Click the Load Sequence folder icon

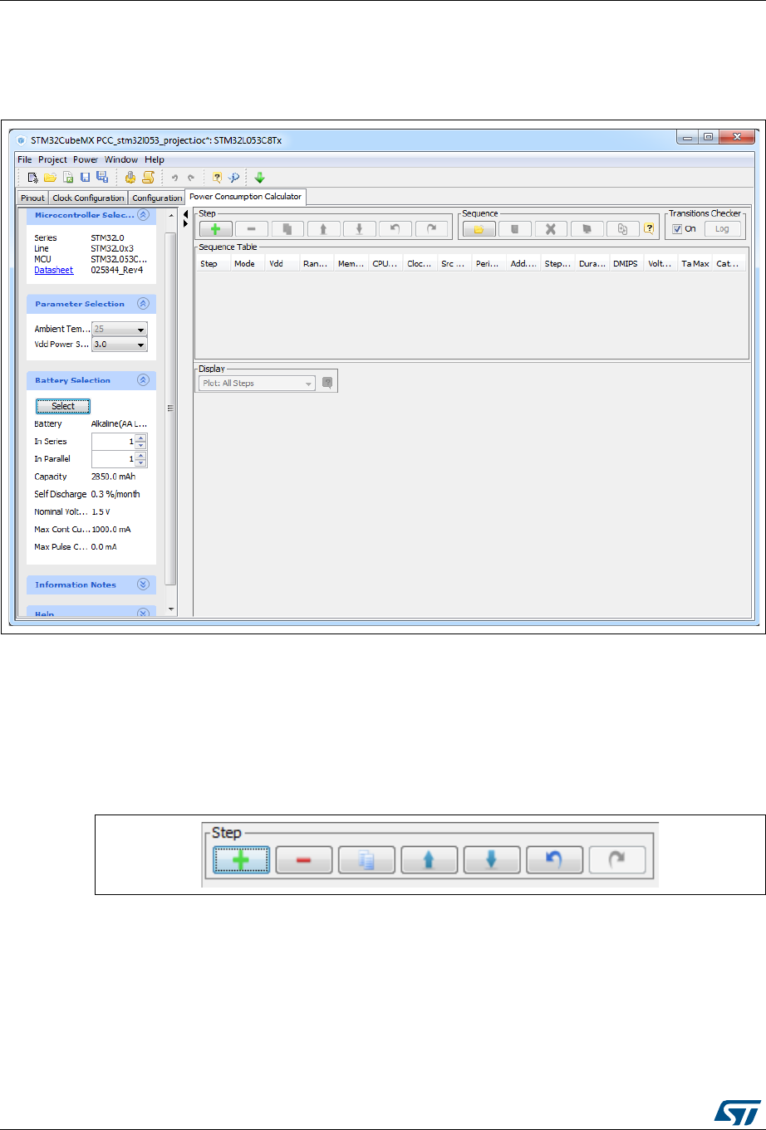pyautogui.click(x=479, y=229)
